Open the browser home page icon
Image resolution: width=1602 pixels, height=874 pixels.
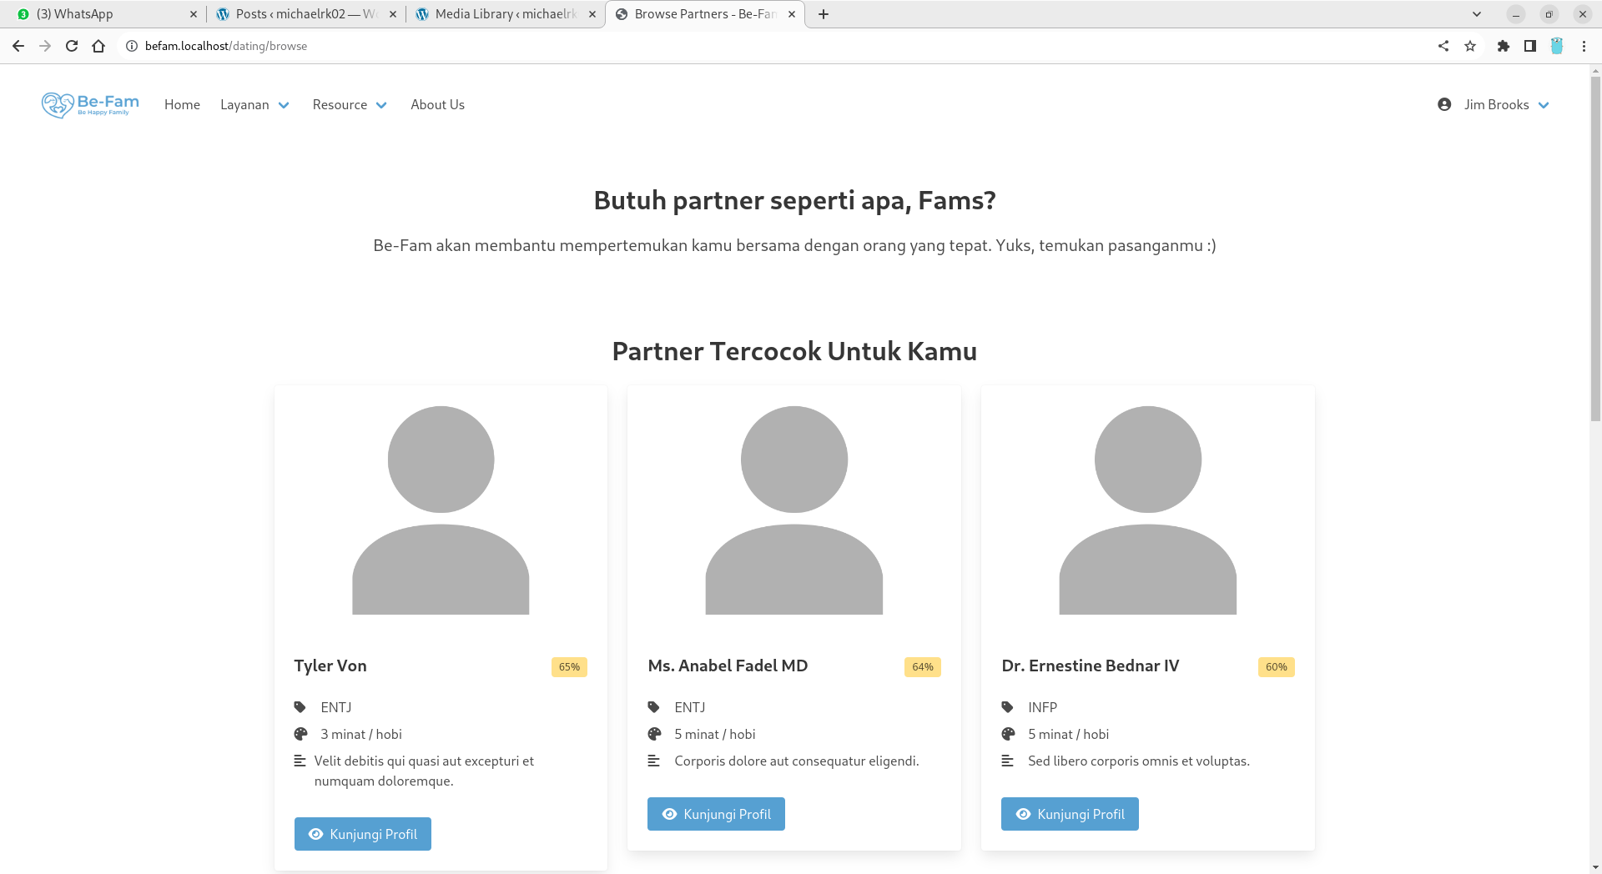pyautogui.click(x=98, y=46)
